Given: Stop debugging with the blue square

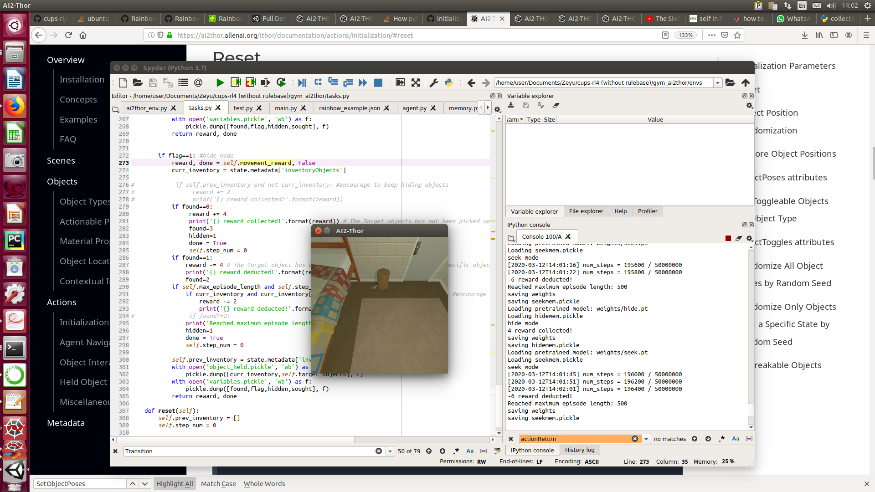Looking at the screenshot, I should tap(378, 82).
